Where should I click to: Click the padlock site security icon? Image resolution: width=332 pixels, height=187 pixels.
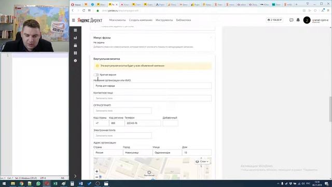[98, 10]
